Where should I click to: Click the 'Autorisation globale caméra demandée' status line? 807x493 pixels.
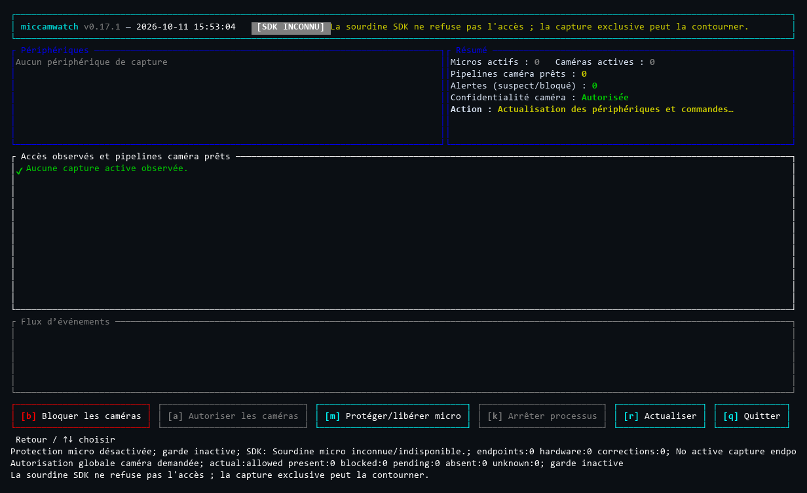pyautogui.click(x=317, y=463)
